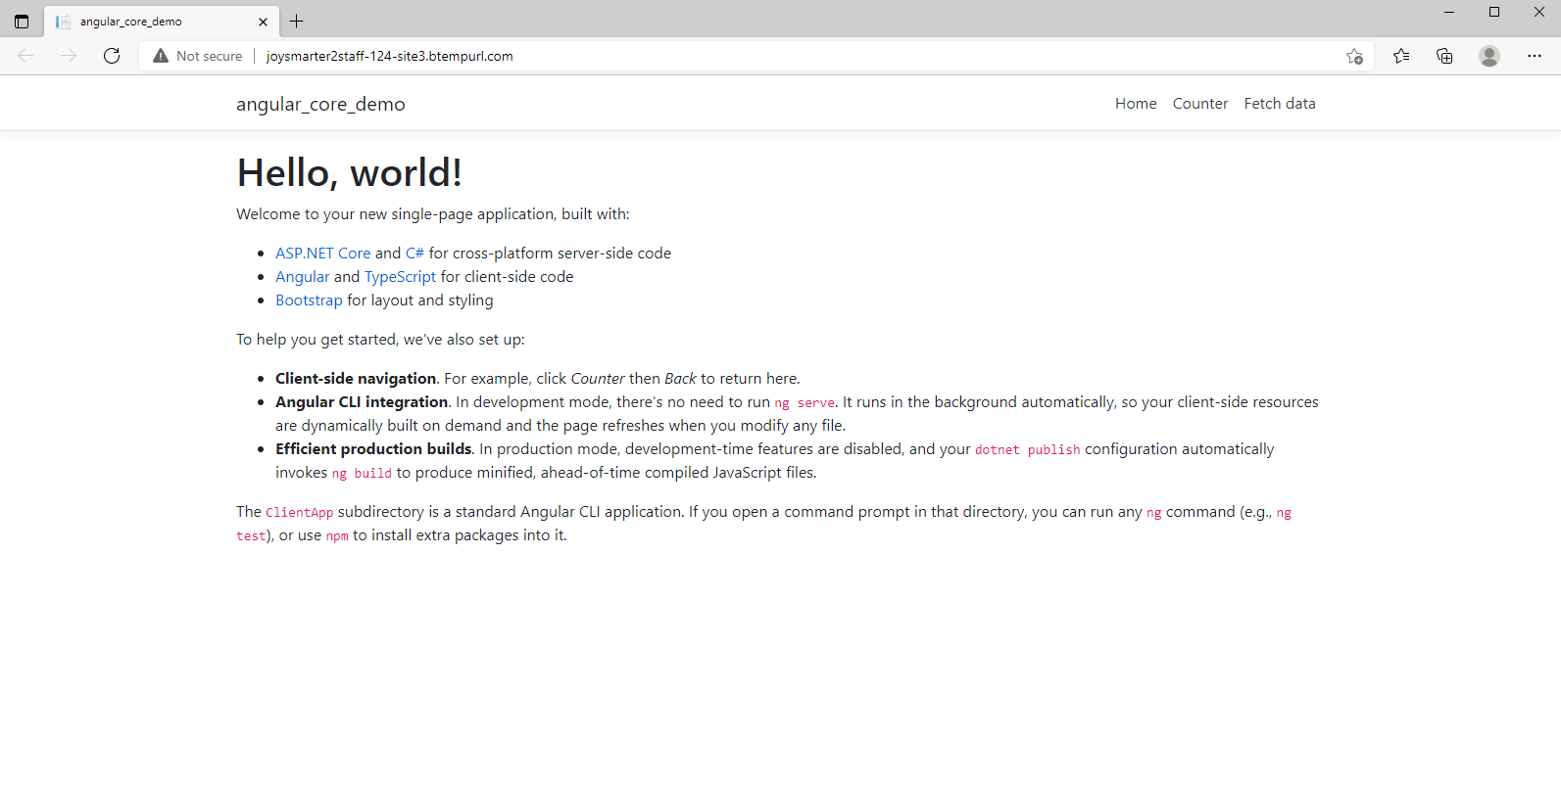Open a new tab with plus button
Image resolution: width=1561 pixels, height=786 pixels.
click(297, 22)
